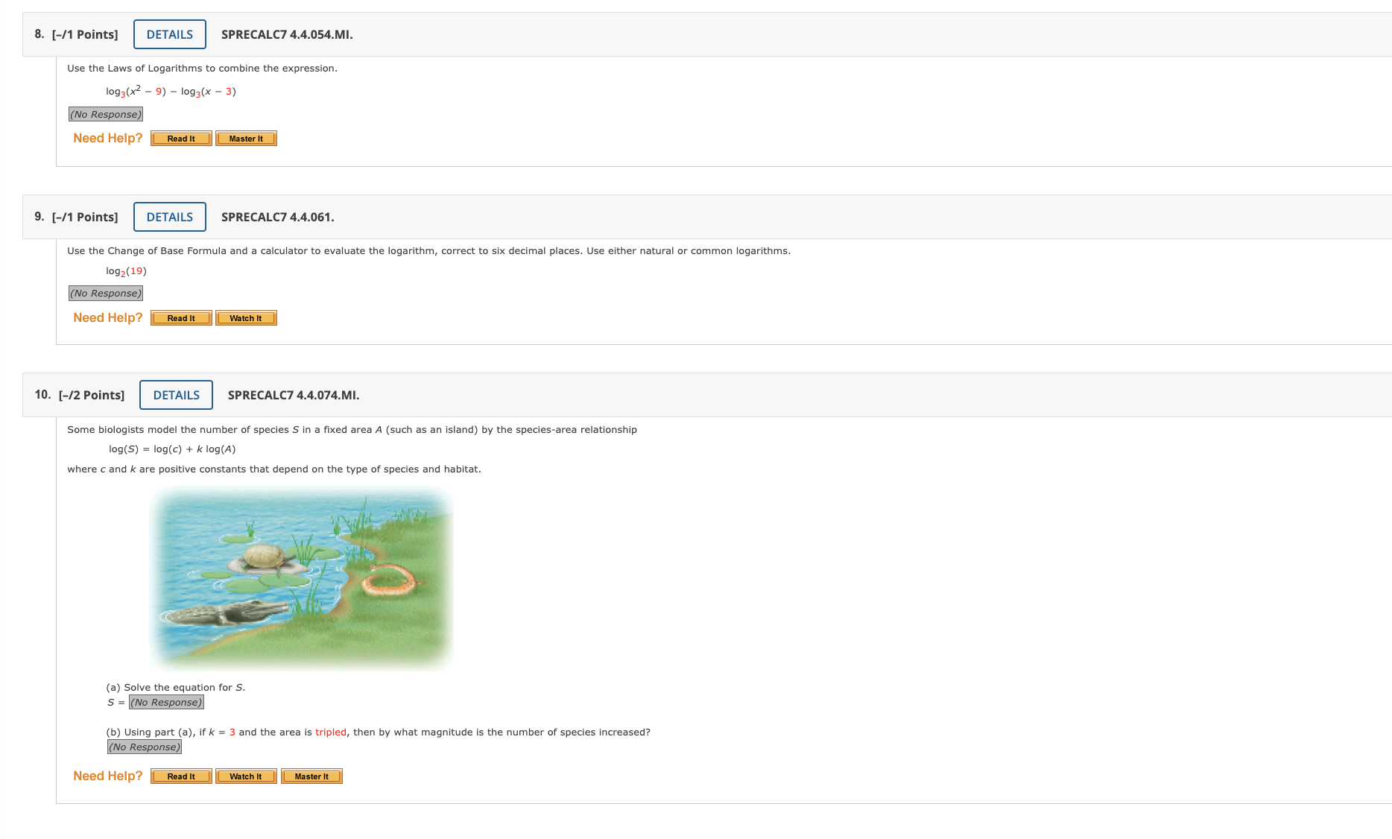Select the part (b) No Response box
Viewport: 1392px width, 839px height.
pos(145,747)
